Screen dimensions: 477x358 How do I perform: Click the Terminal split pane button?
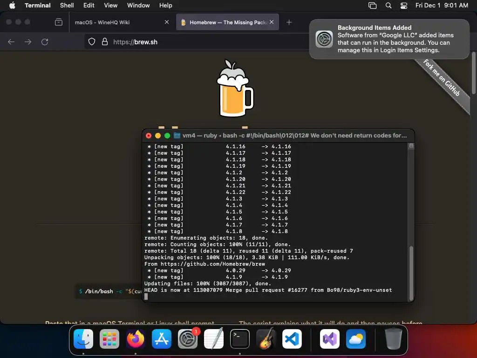(x=411, y=146)
